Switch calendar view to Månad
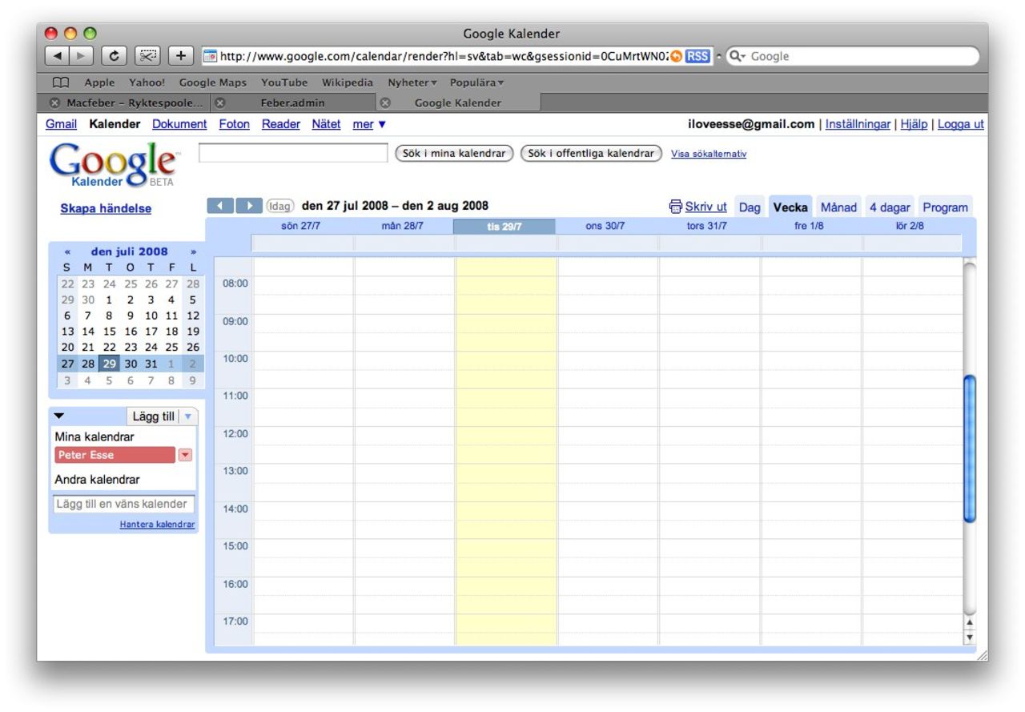The height and width of the screenshot is (712, 1025). (x=838, y=207)
